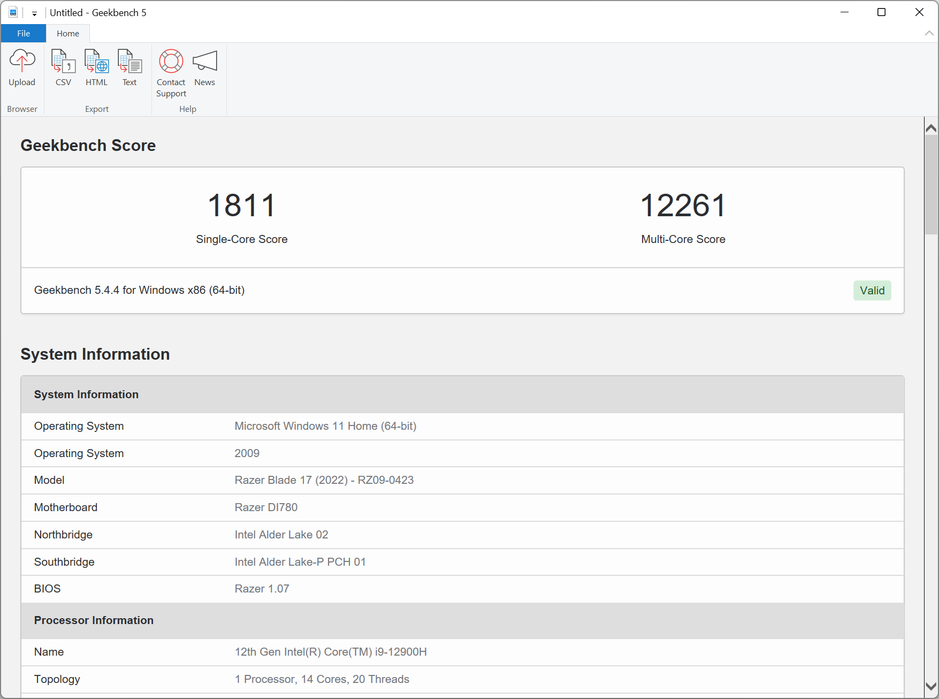Click 12th Gen Intel Core i9-12900H value
Image resolution: width=939 pixels, height=699 pixels.
click(331, 652)
